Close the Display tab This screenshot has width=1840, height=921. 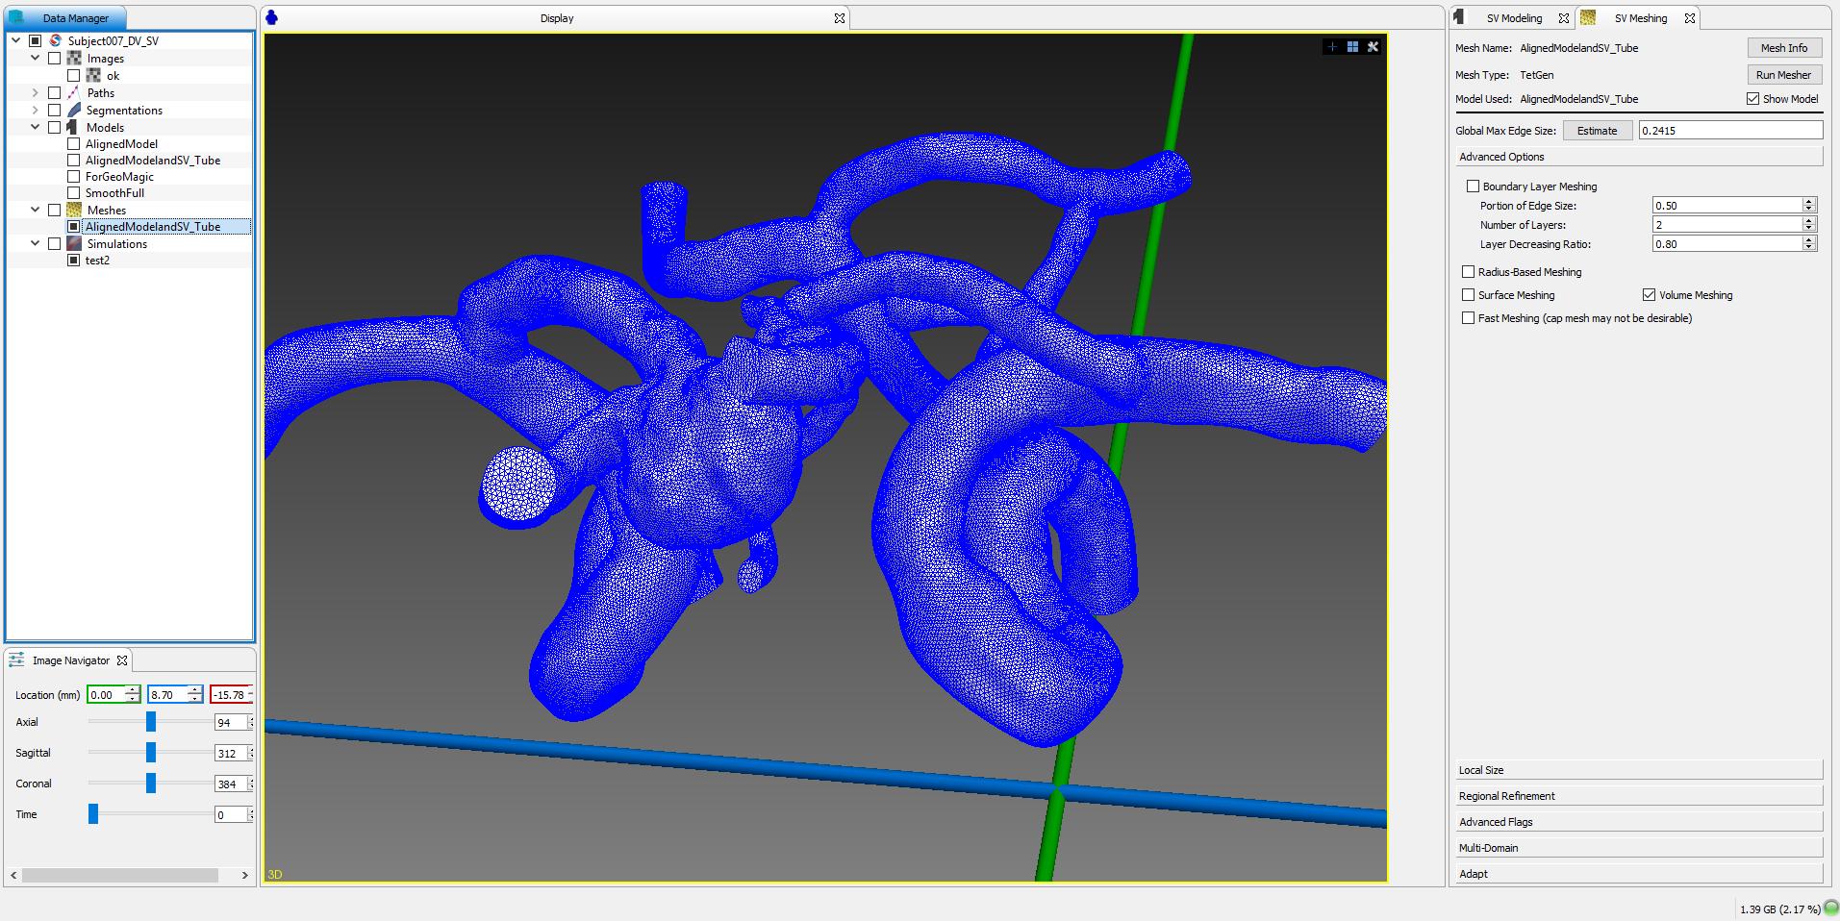click(x=840, y=18)
